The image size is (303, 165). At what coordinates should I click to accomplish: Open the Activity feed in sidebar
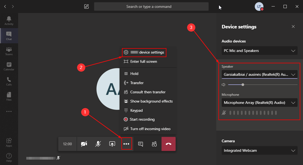[x=9, y=21]
